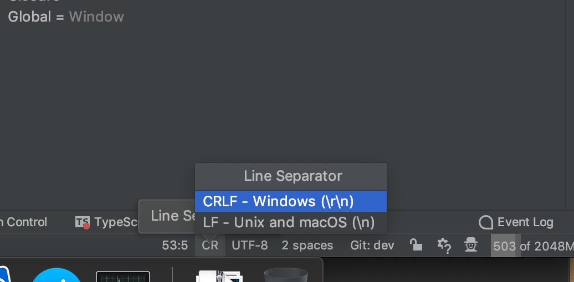Select the Global = Window variable row
Screen dimensions: 574x282
(x=66, y=17)
